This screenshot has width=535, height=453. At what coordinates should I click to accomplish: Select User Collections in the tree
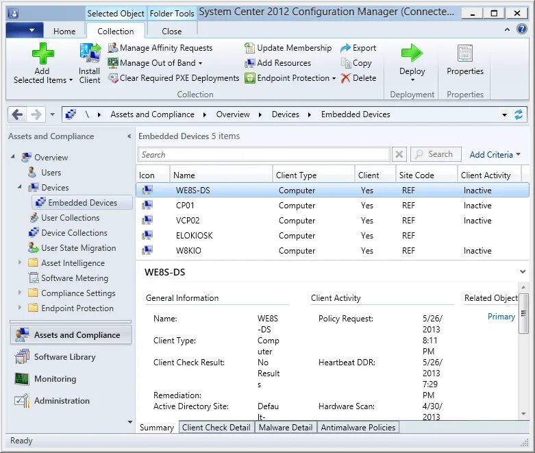71,218
